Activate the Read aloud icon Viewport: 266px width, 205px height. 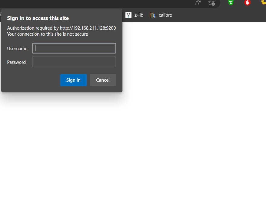(198, 2)
